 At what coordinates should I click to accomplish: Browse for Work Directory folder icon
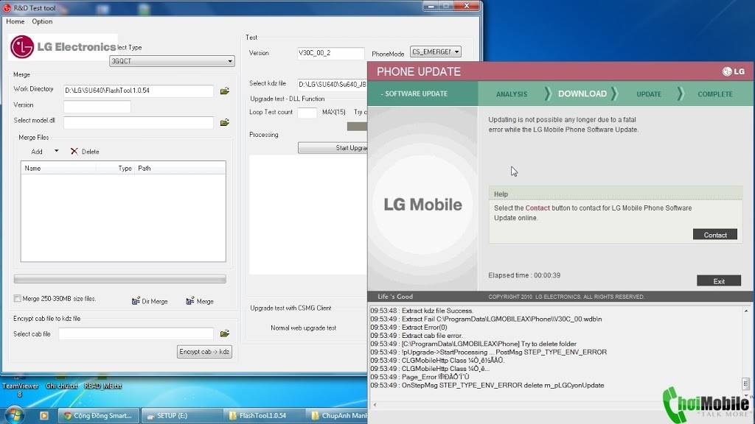224,91
